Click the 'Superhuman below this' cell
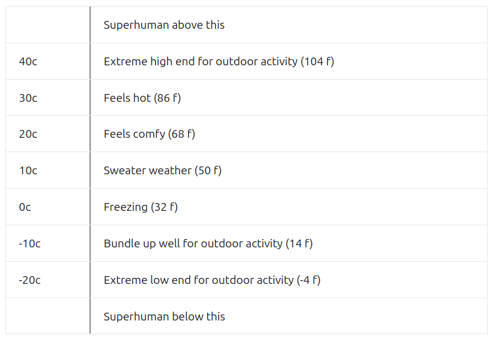Viewport: 495px width, 342px height. pyautogui.click(x=164, y=316)
